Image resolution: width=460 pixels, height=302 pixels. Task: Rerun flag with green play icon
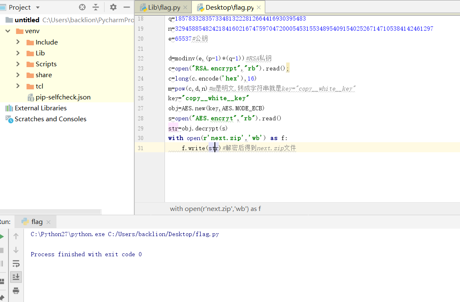tap(2, 237)
